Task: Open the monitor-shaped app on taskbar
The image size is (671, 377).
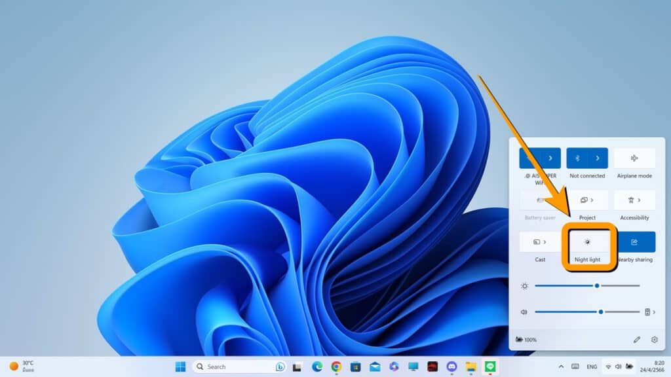Action: [413, 367]
